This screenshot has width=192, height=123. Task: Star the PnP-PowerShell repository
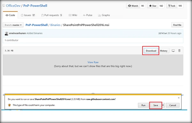153,6
